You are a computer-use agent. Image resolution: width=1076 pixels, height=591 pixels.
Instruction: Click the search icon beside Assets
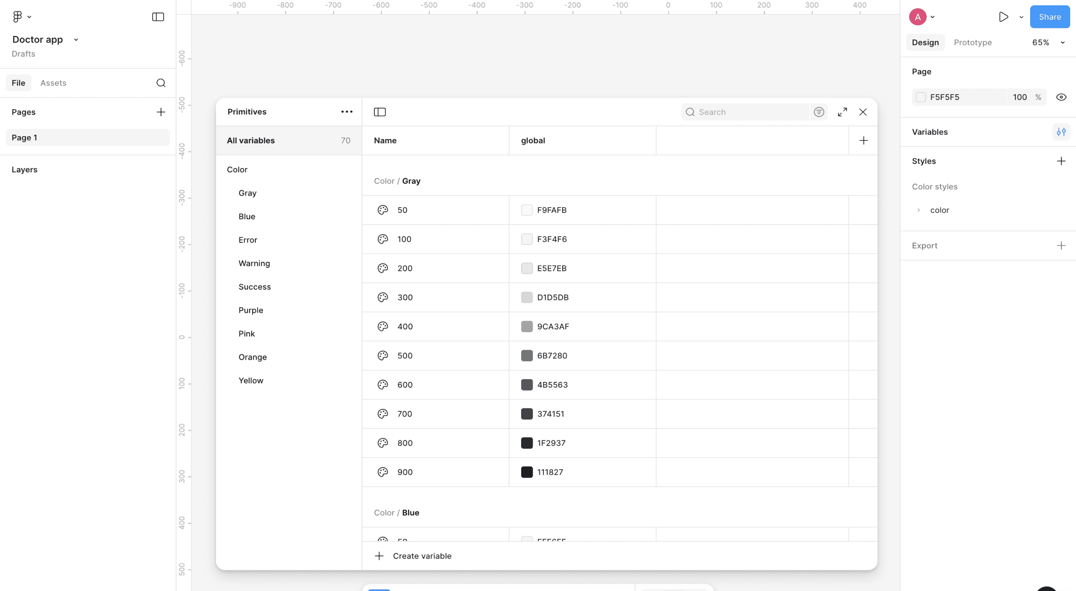(161, 83)
